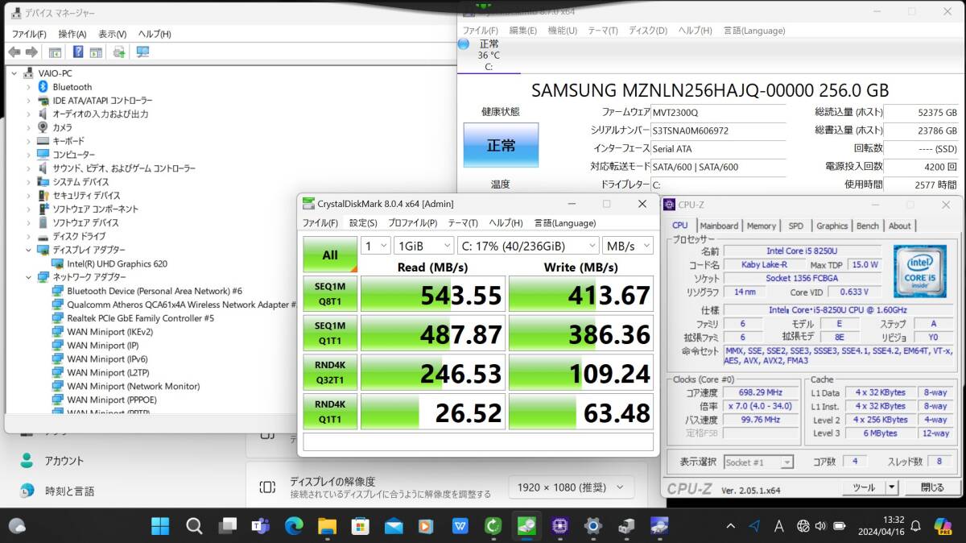Switch to Settings gear icon on taskbar
Screen dimensions: 966x543
[x=593, y=526]
